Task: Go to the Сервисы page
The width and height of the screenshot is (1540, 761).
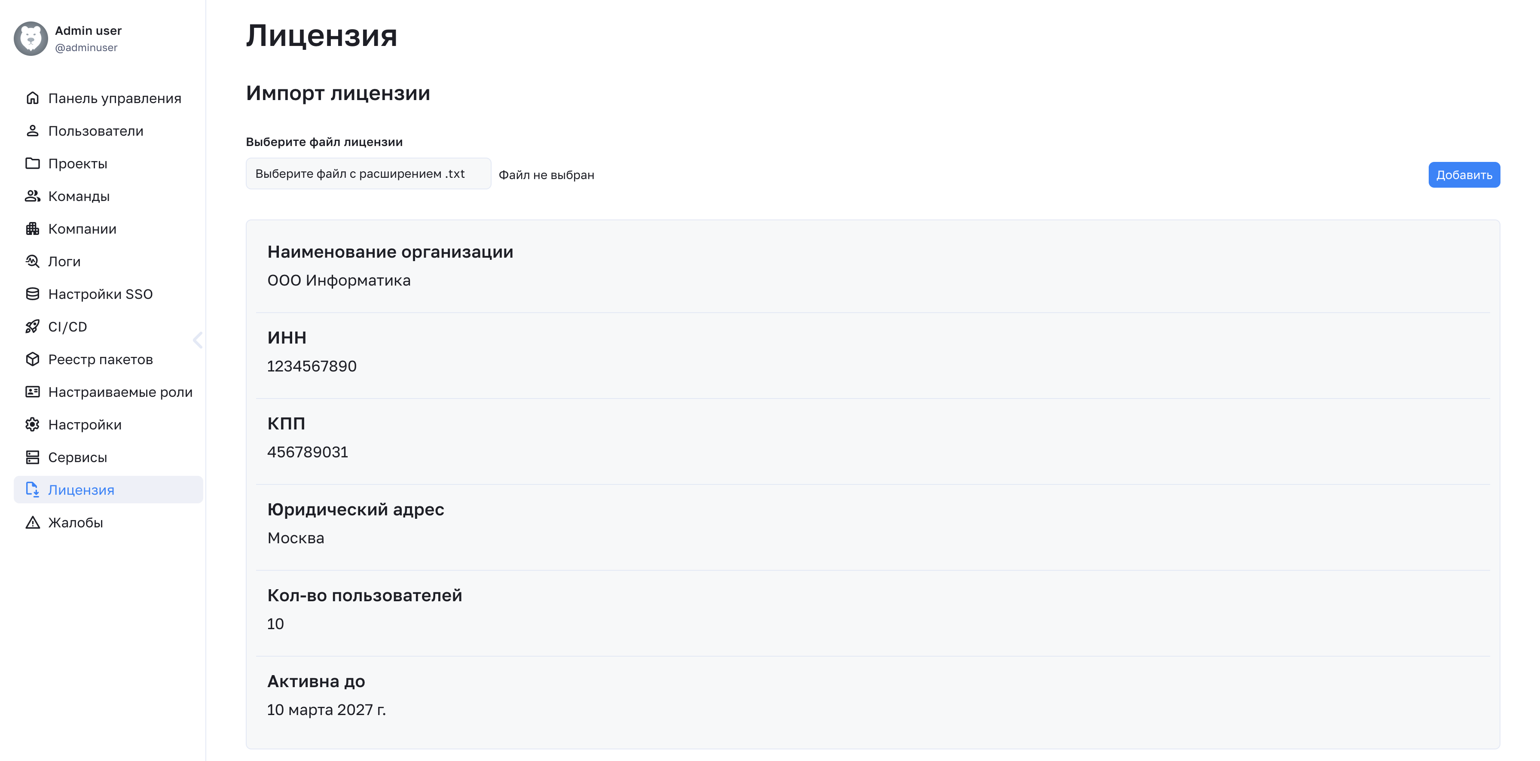Action: coord(77,457)
